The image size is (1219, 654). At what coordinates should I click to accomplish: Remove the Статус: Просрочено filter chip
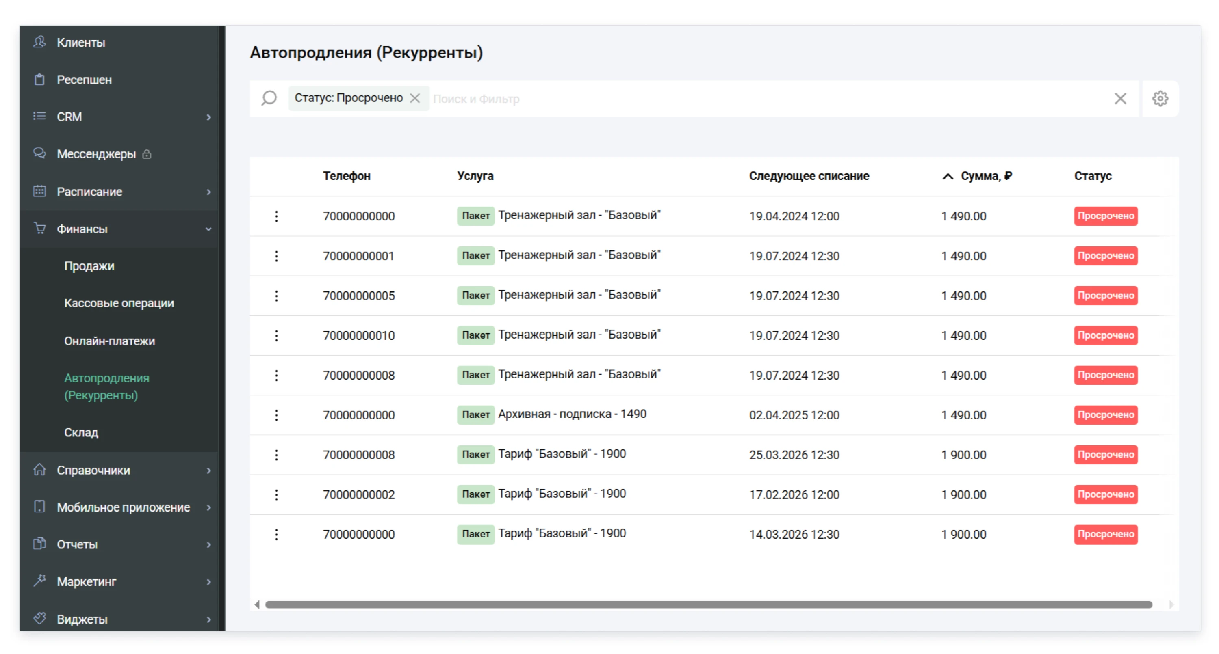tap(415, 98)
